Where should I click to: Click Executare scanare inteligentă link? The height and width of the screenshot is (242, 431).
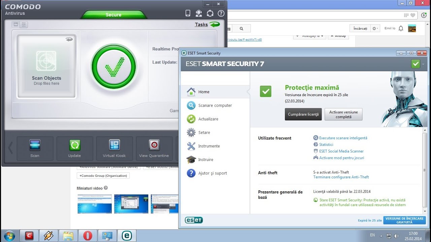click(x=343, y=138)
